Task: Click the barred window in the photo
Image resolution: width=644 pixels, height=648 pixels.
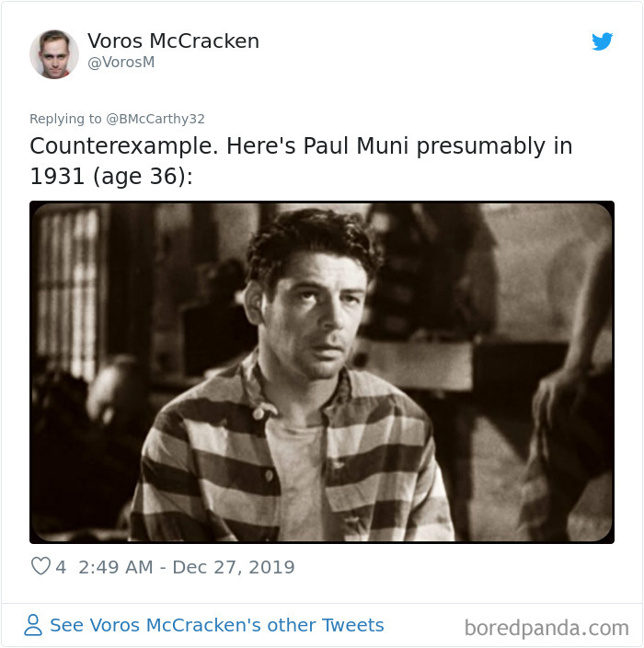Action: (68, 292)
